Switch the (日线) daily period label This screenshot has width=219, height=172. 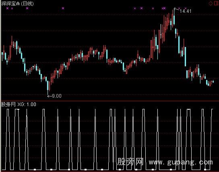click(27, 4)
